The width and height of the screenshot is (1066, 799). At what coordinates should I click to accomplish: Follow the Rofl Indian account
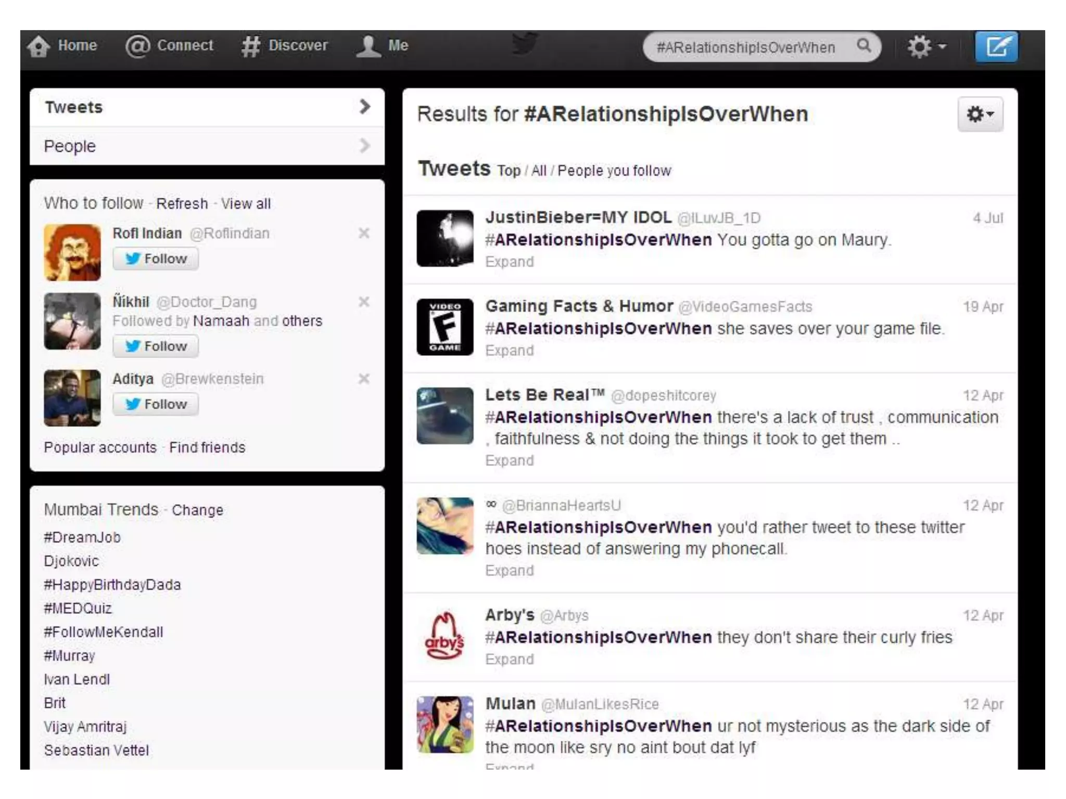[156, 259]
